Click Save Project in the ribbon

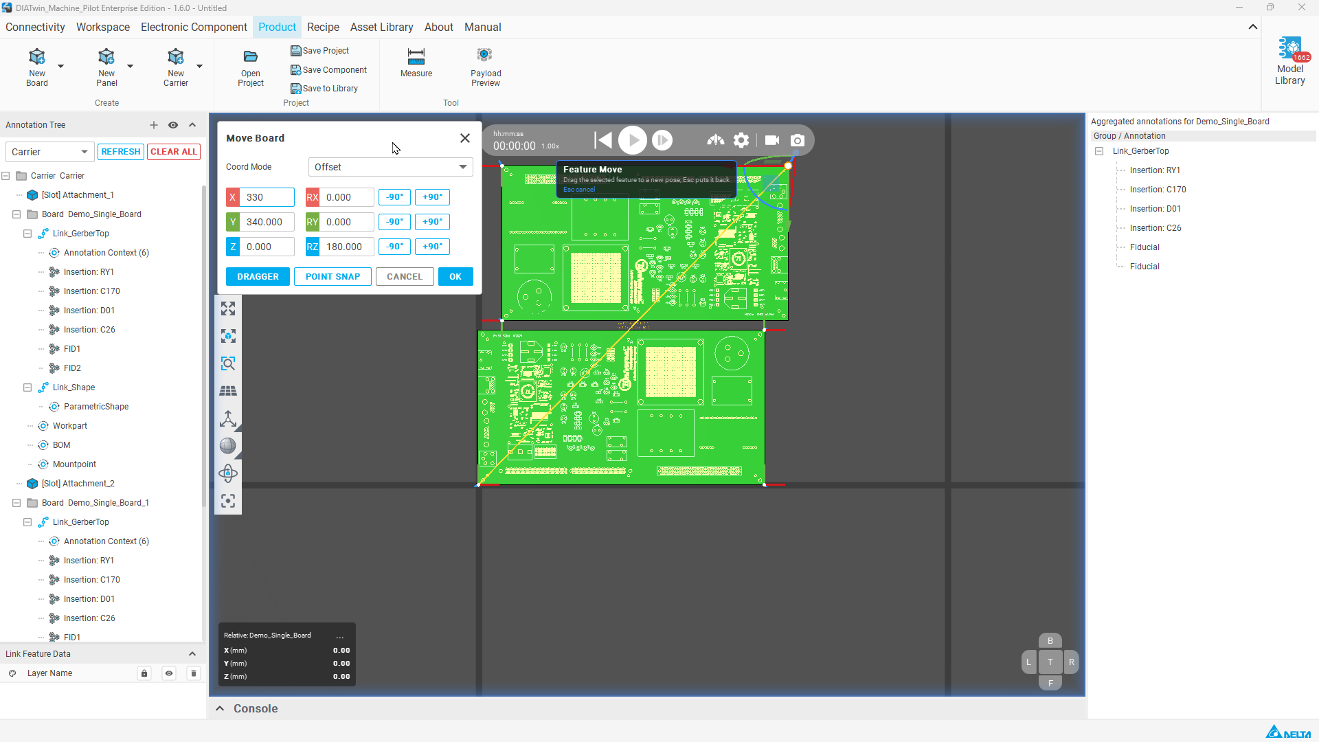point(319,51)
